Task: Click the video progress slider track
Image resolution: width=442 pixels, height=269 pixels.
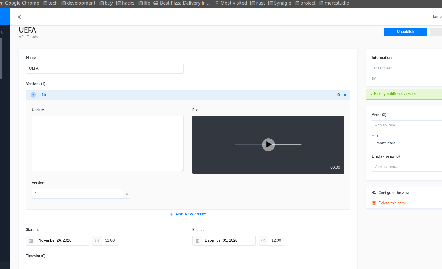Action: tap(289, 145)
